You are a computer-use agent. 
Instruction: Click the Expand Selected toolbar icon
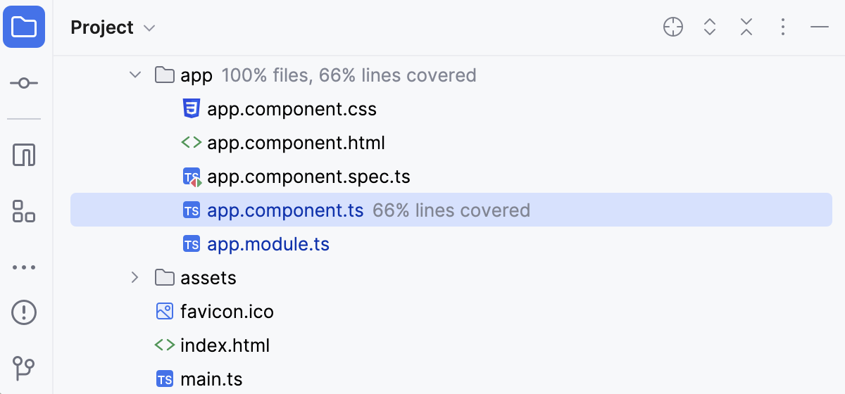click(710, 27)
